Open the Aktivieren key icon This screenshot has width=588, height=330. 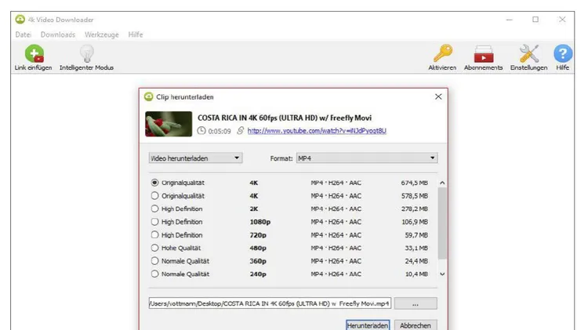pos(443,53)
